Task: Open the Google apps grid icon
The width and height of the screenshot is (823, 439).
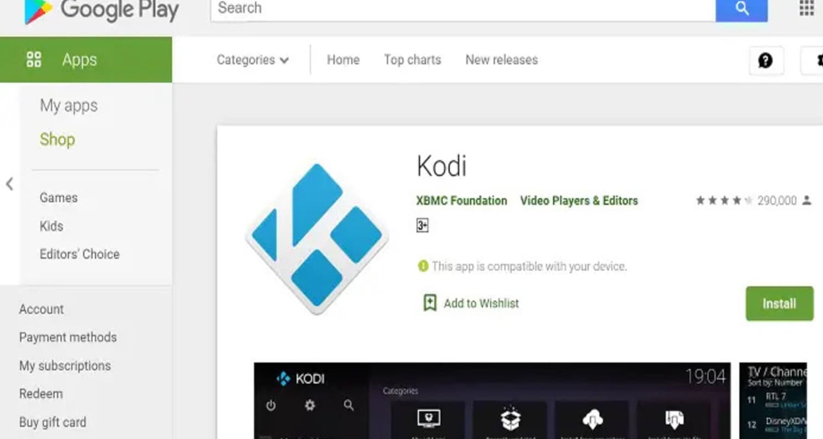Action: tap(807, 8)
